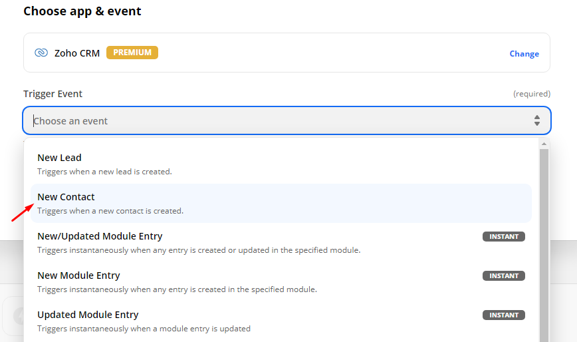Viewport: 577px width, 342px height.
Task: Click the Choose app & event heading
Action: click(x=82, y=11)
